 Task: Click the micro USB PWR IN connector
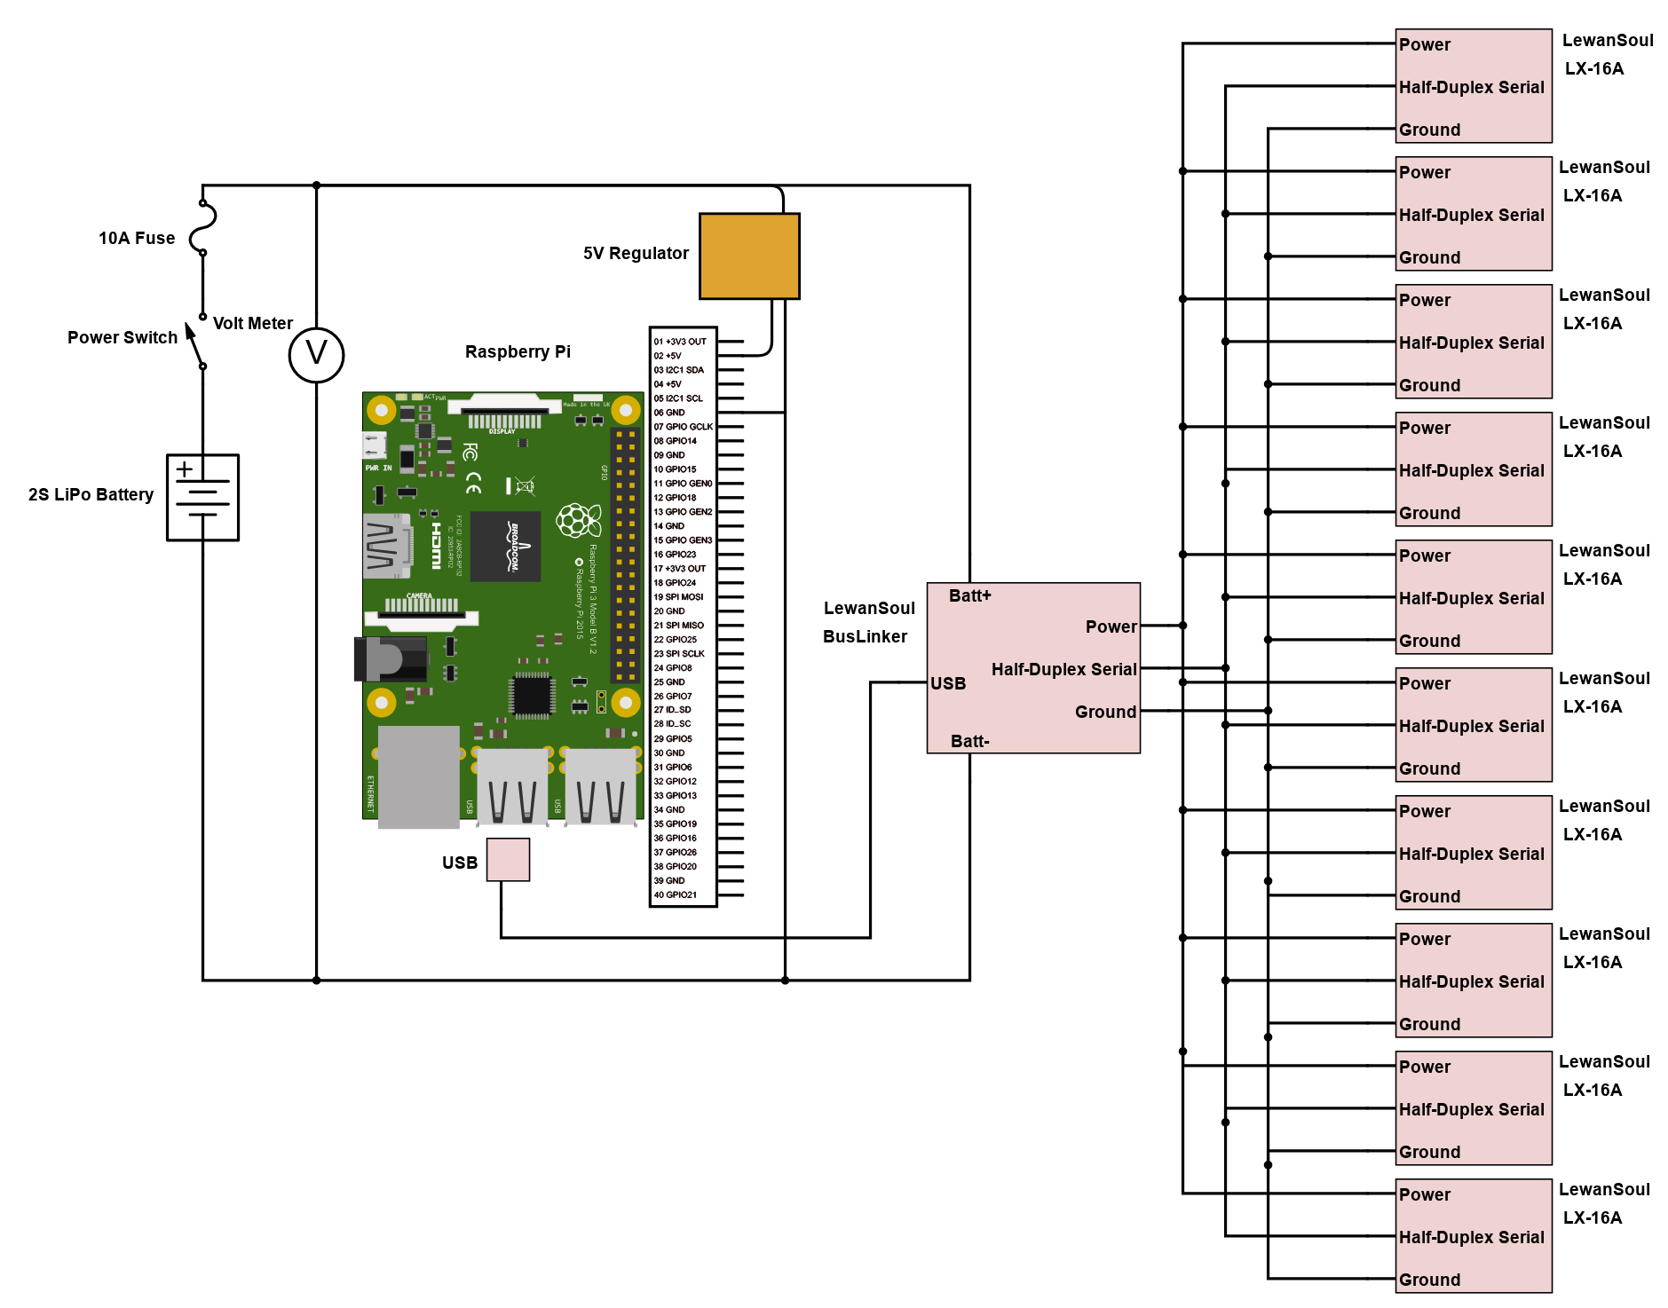375,445
